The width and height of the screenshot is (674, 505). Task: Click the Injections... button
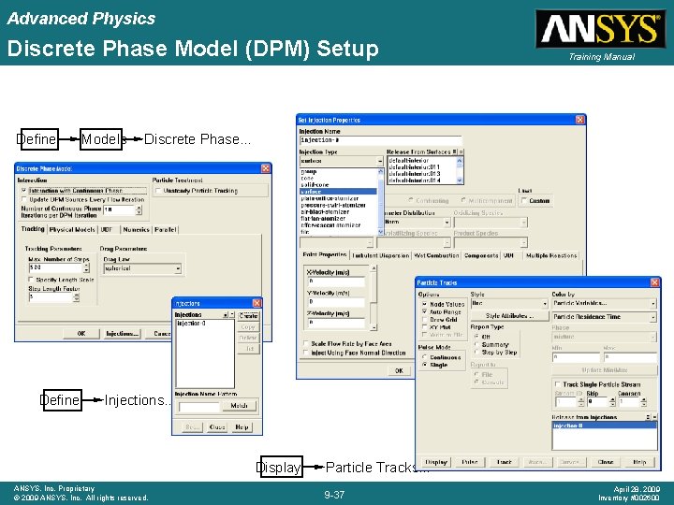coord(122,333)
